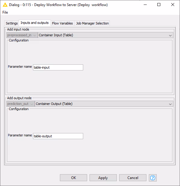Viewport: 180px width, 186px height.
Task: Click the table-output parameter name field
Action: [x=58, y=136]
